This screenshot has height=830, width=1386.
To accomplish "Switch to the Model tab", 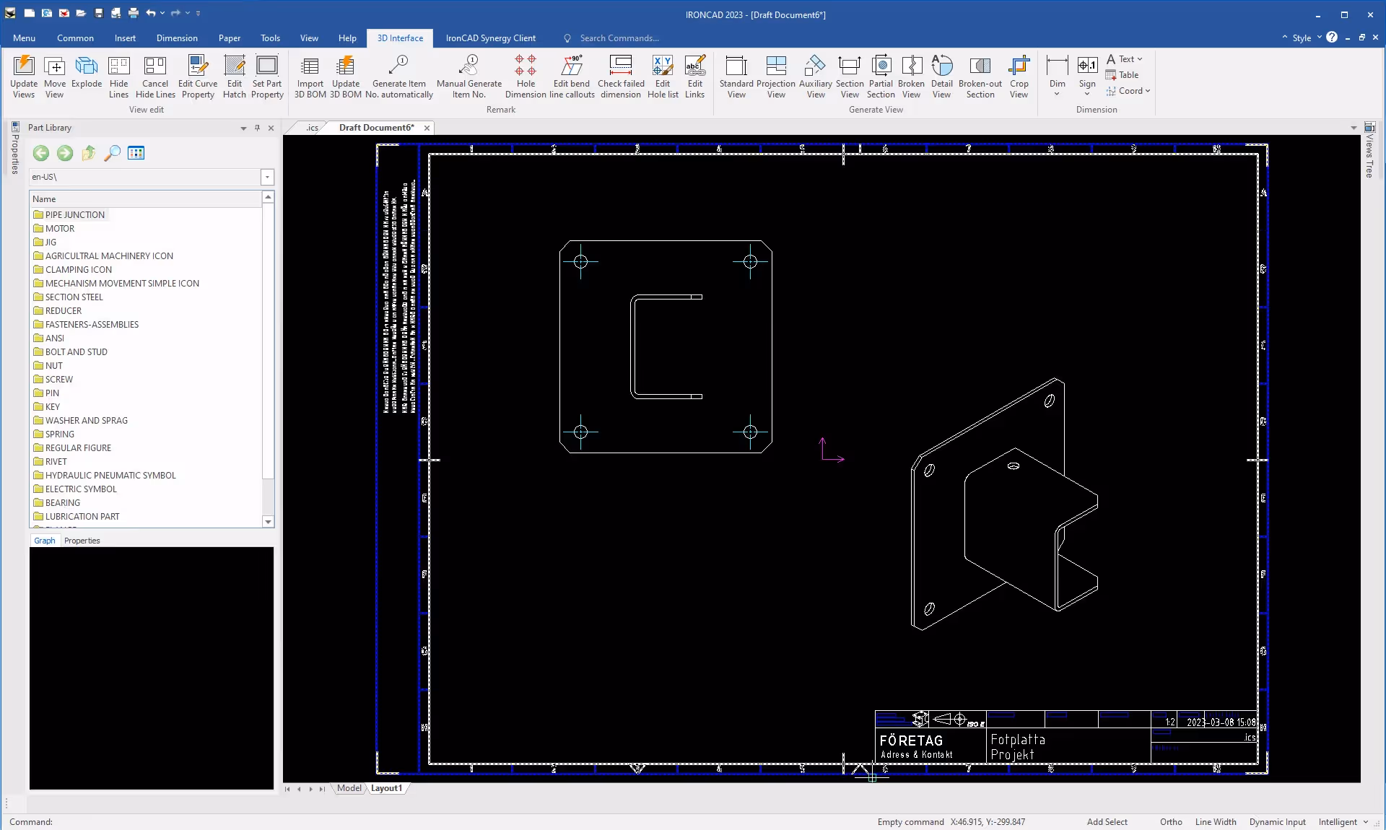I will point(349,788).
